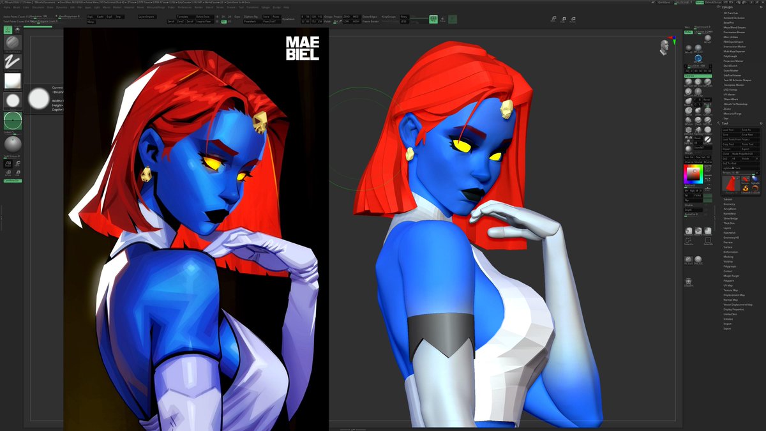Expand the 3D Print Hub plugin
This screenshot has width=766, height=431.
coord(730,13)
